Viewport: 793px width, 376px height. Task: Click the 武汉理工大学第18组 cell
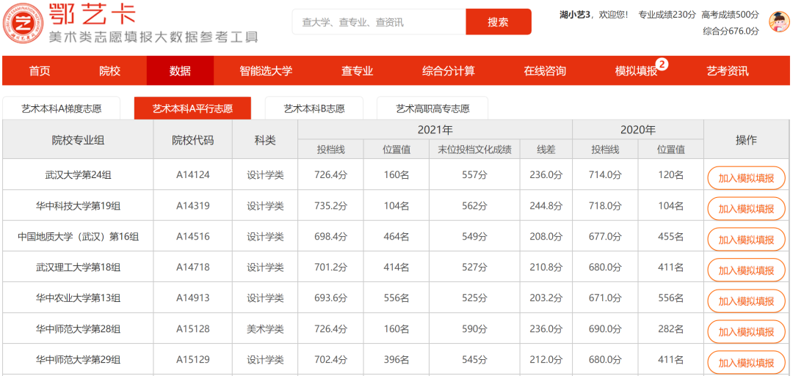tap(78, 268)
